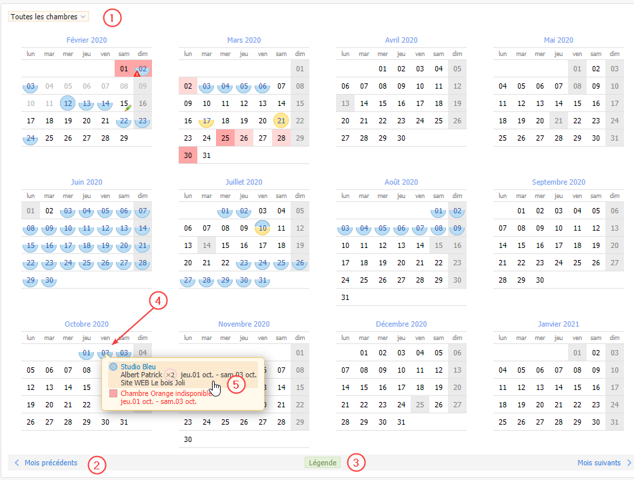Click August 09 reservation day
The image size is (634, 480).
click(x=457, y=228)
